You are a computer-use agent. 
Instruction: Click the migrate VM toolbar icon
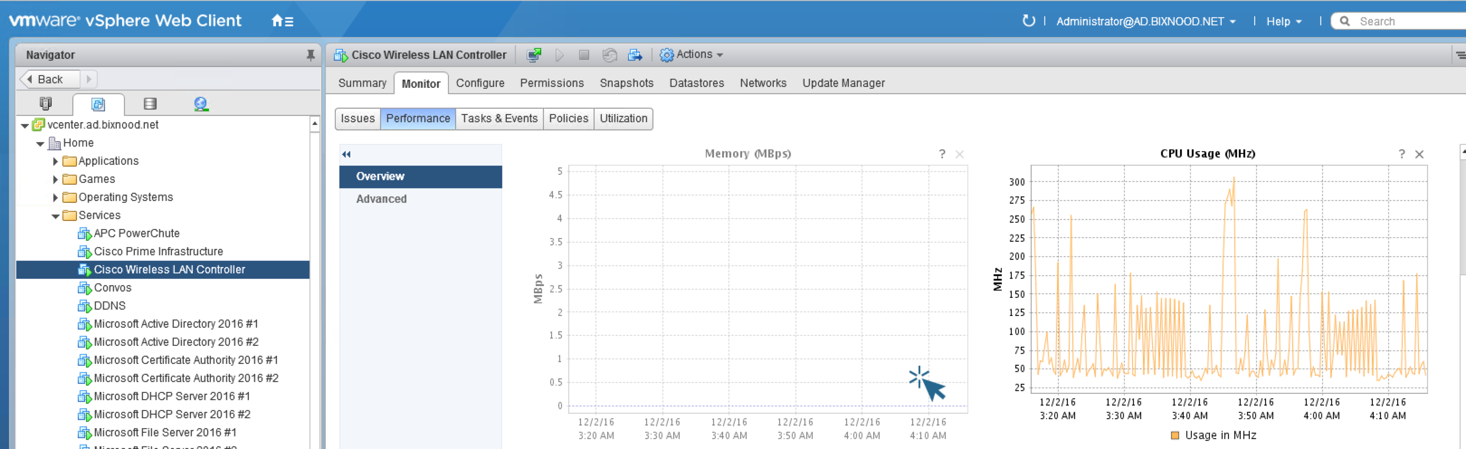pos(634,55)
